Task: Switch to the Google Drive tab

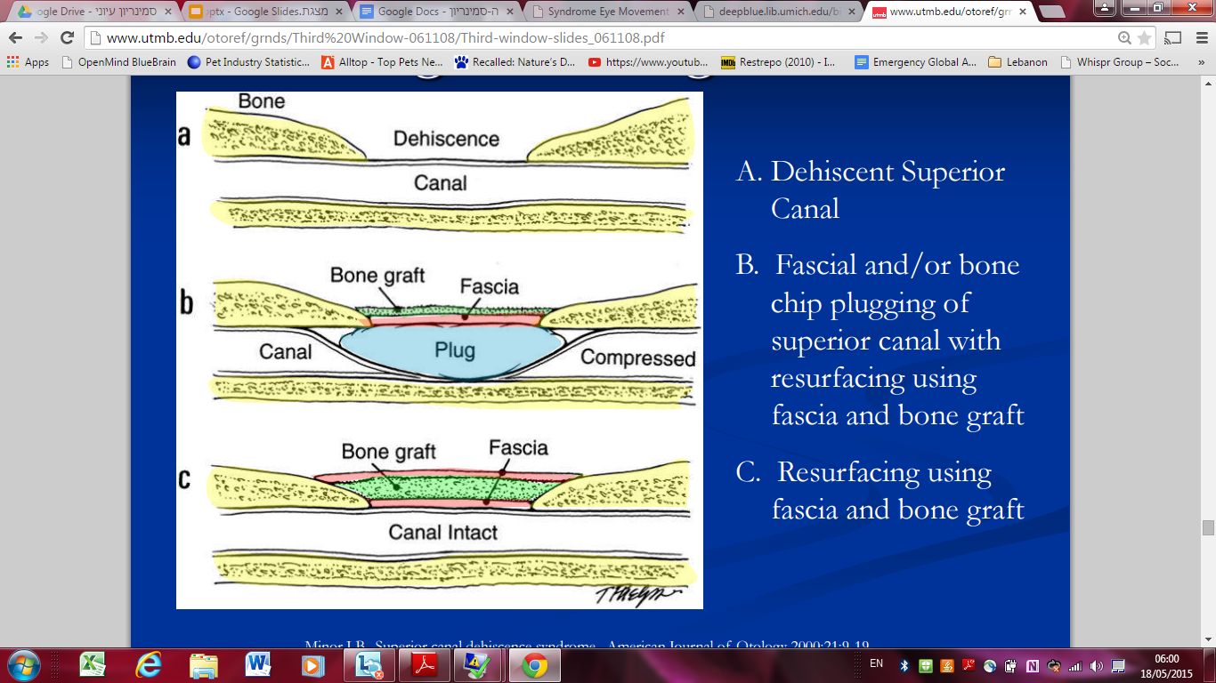Action: [x=92, y=12]
